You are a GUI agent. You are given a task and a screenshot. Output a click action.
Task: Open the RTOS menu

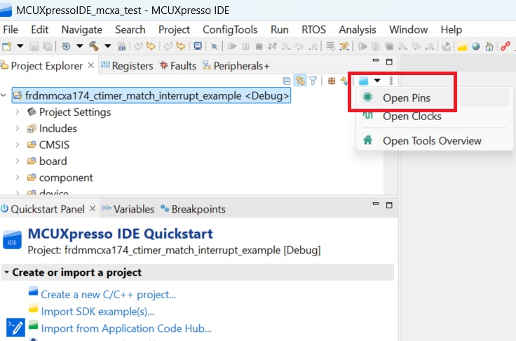[x=313, y=29]
